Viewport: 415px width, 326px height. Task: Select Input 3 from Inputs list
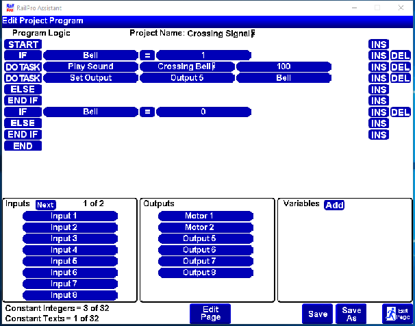69,238
